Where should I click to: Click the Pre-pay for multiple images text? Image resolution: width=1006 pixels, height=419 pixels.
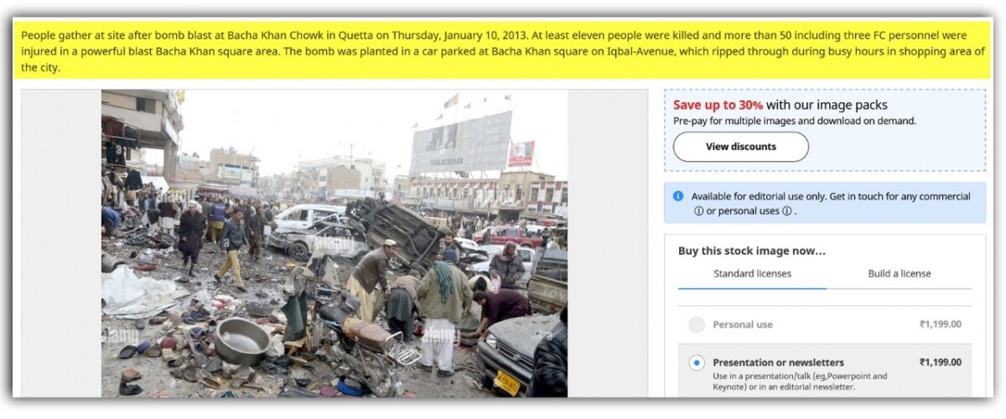(x=795, y=121)
